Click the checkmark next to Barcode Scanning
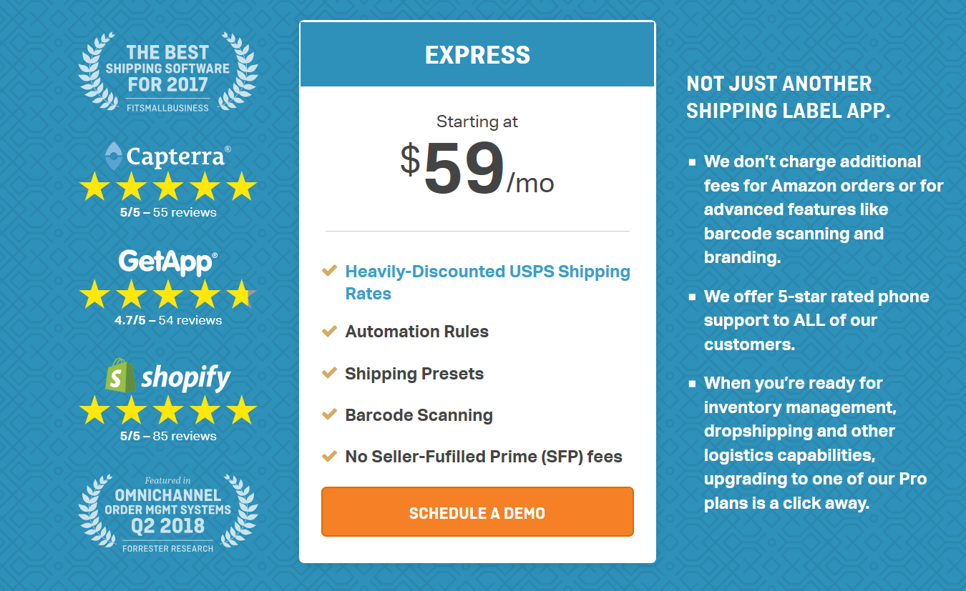The height and width of the screenshot is (591, 966). pyautogui.click(x=329, y=414)
